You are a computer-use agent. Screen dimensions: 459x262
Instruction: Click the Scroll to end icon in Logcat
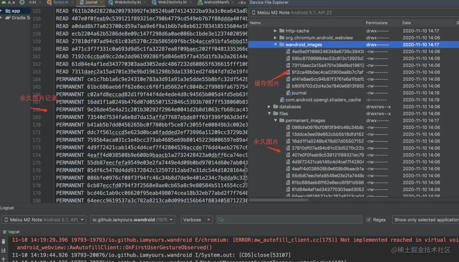(x=3, y=251)
